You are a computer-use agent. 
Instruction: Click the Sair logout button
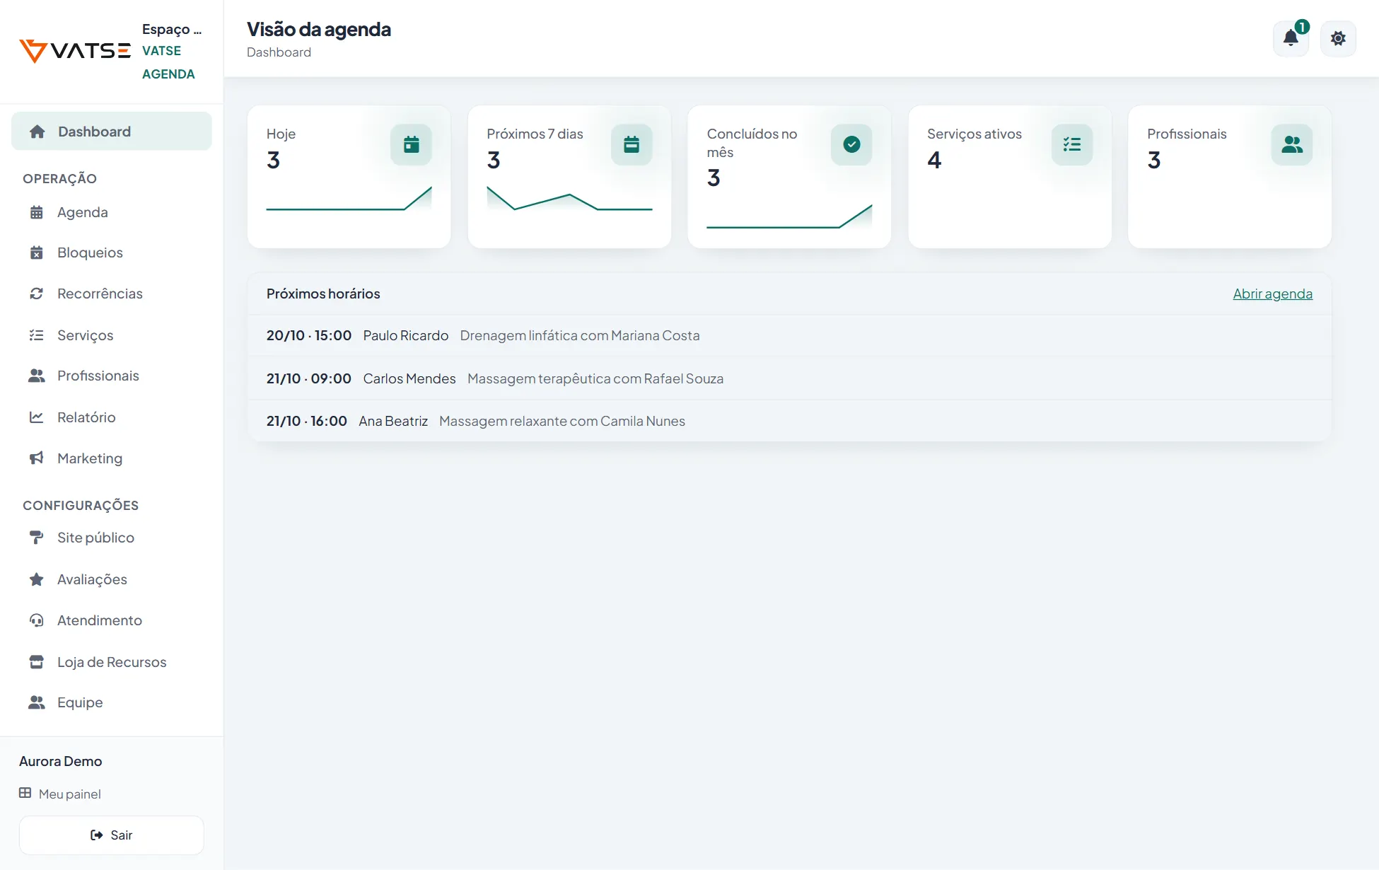pos(112,835)
